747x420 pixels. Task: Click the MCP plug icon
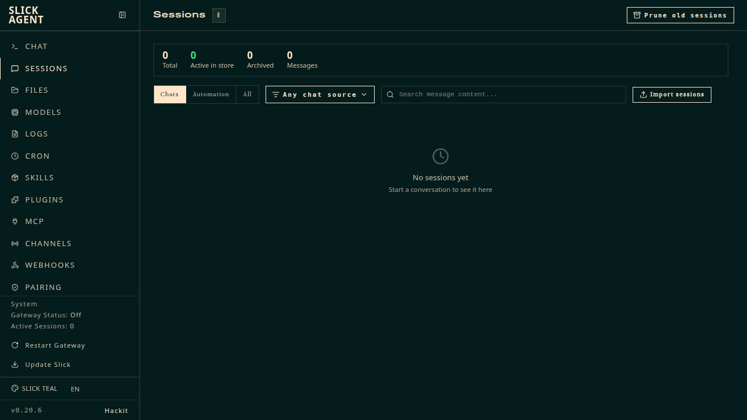click(x=15, y=222)
